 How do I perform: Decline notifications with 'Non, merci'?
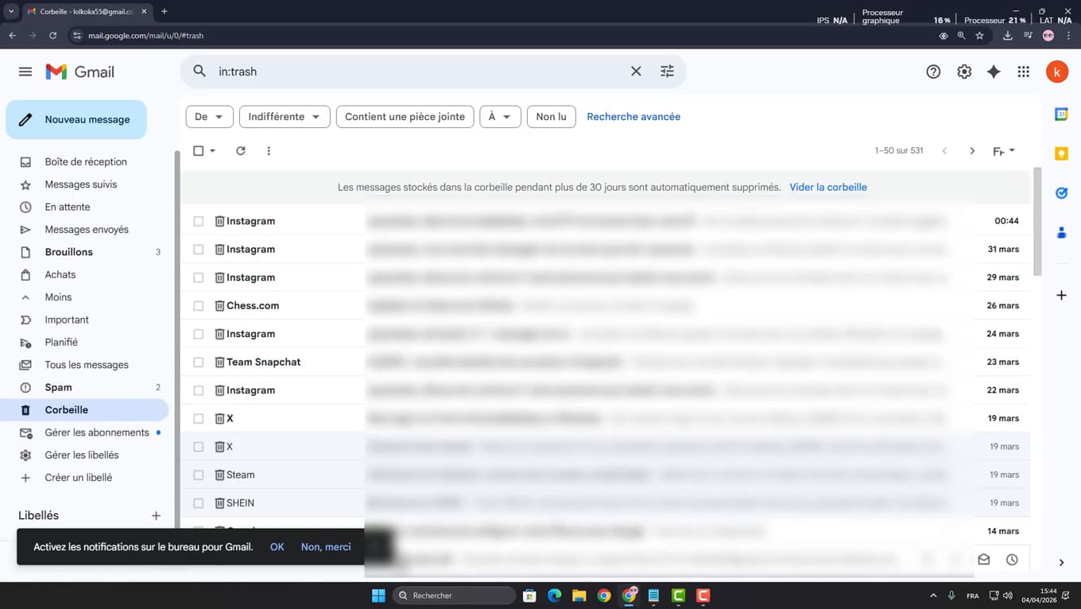(x=326, y=547)
